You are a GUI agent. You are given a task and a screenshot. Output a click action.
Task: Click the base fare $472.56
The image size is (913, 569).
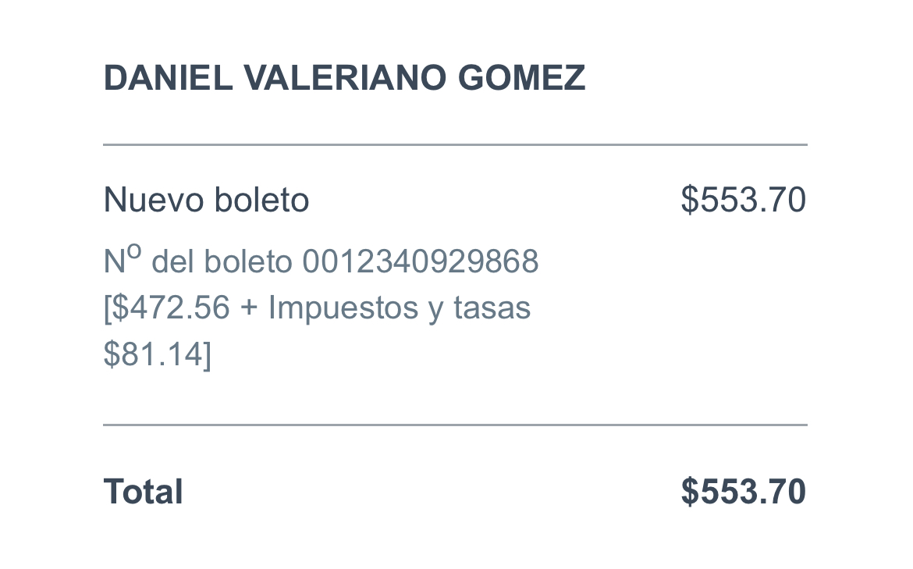(x=171, y=308)
